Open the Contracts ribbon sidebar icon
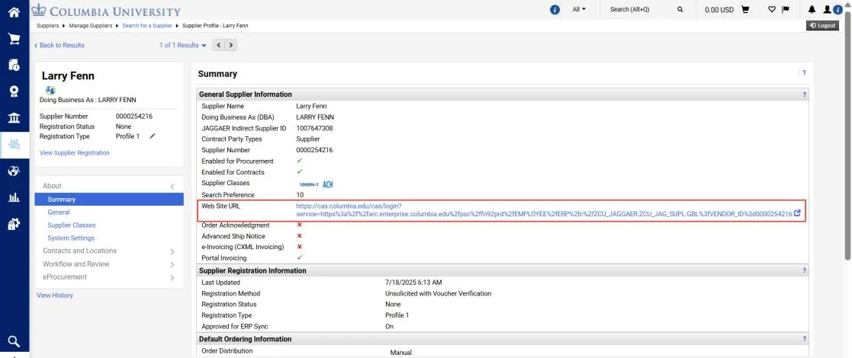Image resolution: width=852 pixels, height=358 pixels. pos(14,91)
